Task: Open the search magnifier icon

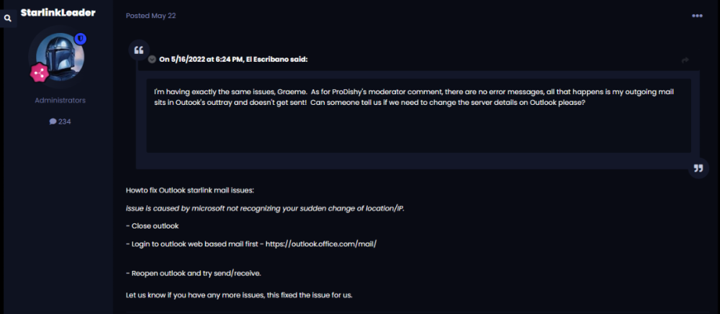Action: coord(8,19)
